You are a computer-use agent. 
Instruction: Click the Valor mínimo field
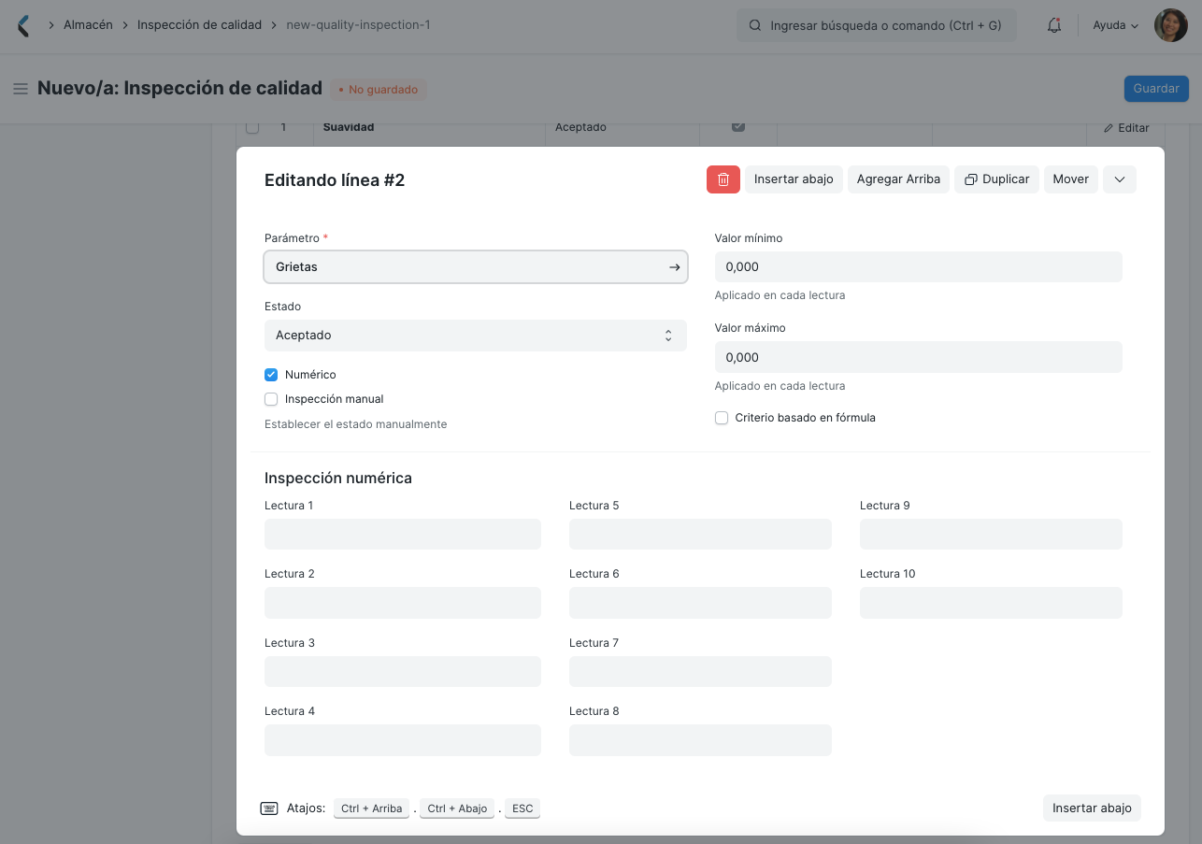click(x=918, y=267)
